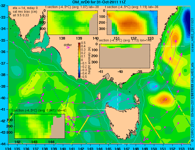The image size is (195, 150).
Task: Open the t section lat=-38 inset plot
Action: pyautogui.click(x=73, y=23)
